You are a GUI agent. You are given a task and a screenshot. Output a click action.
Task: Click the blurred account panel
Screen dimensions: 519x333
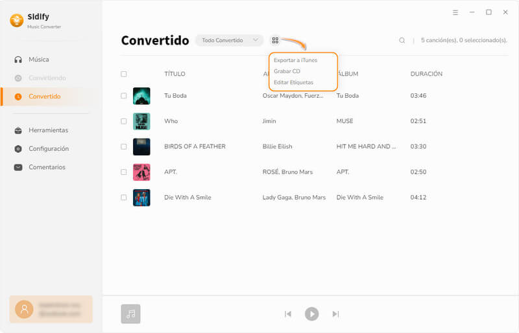51,309
